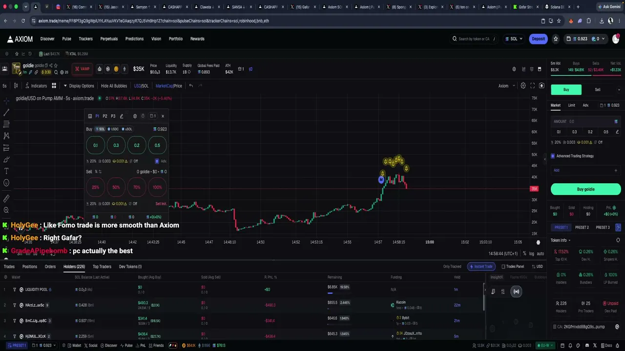Click the AMOUNT input field

point(586,121)
